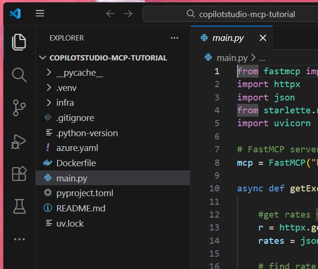Expand the __pycache__ folder
Screen dimensions: 318x269
(79, 73)
